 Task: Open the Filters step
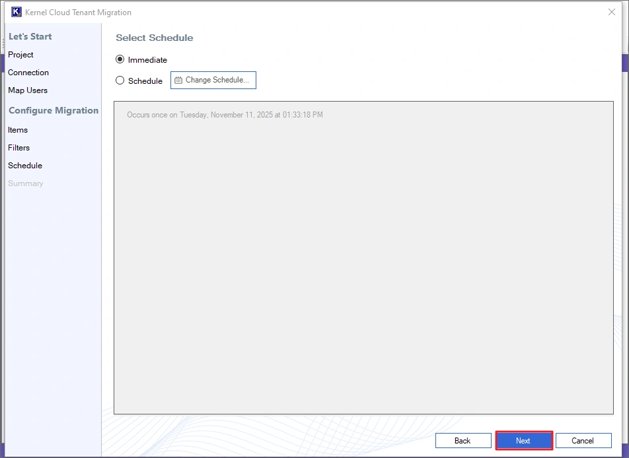coord(18,148)
